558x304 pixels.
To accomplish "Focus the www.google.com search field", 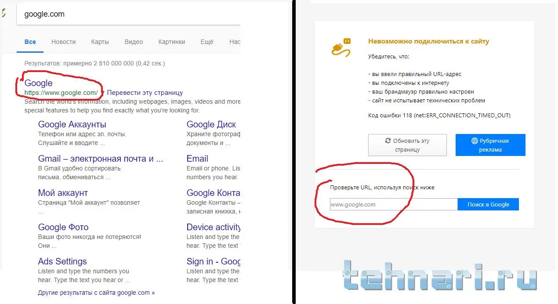I will pyautogui.click(x=394, y=204).
